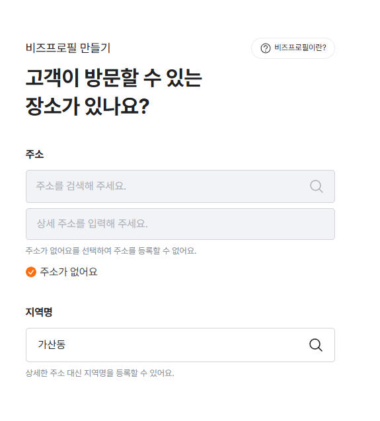The height and width of the screenshot is (421, 380).
Task: Click the magnifier icon in address search
Action: (x=317, y=186)
